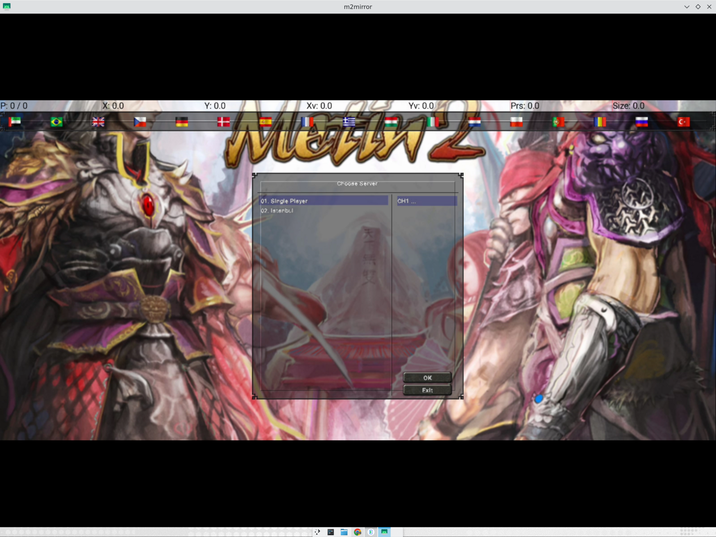This screenshot has width=716, height=537.
Task: Choose the CH1 channel entry
Action: pyautogui.click(x=427, y=201)
